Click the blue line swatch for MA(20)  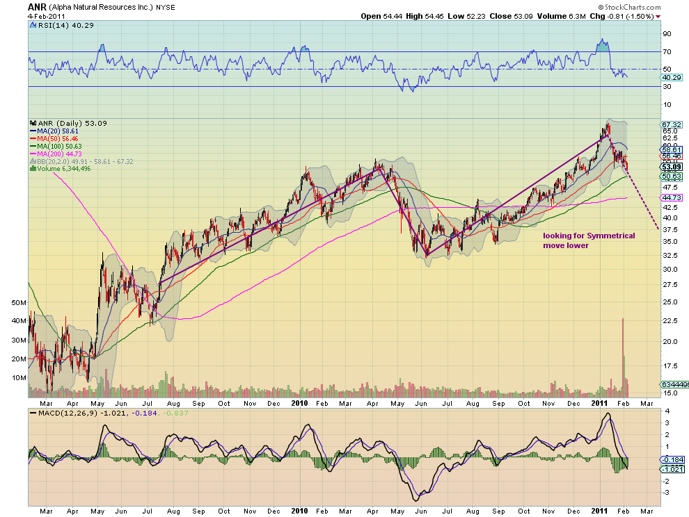(33, 131)
